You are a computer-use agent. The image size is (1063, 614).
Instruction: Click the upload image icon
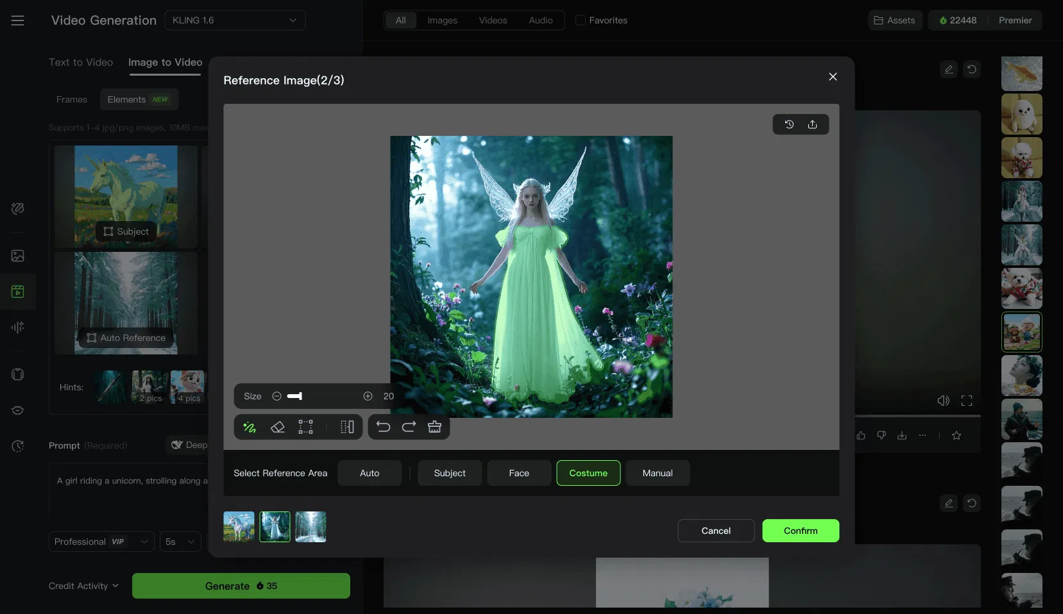coord(813,124)
